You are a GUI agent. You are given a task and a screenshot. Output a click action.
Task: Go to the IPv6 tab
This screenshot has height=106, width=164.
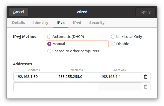point(77,23)
